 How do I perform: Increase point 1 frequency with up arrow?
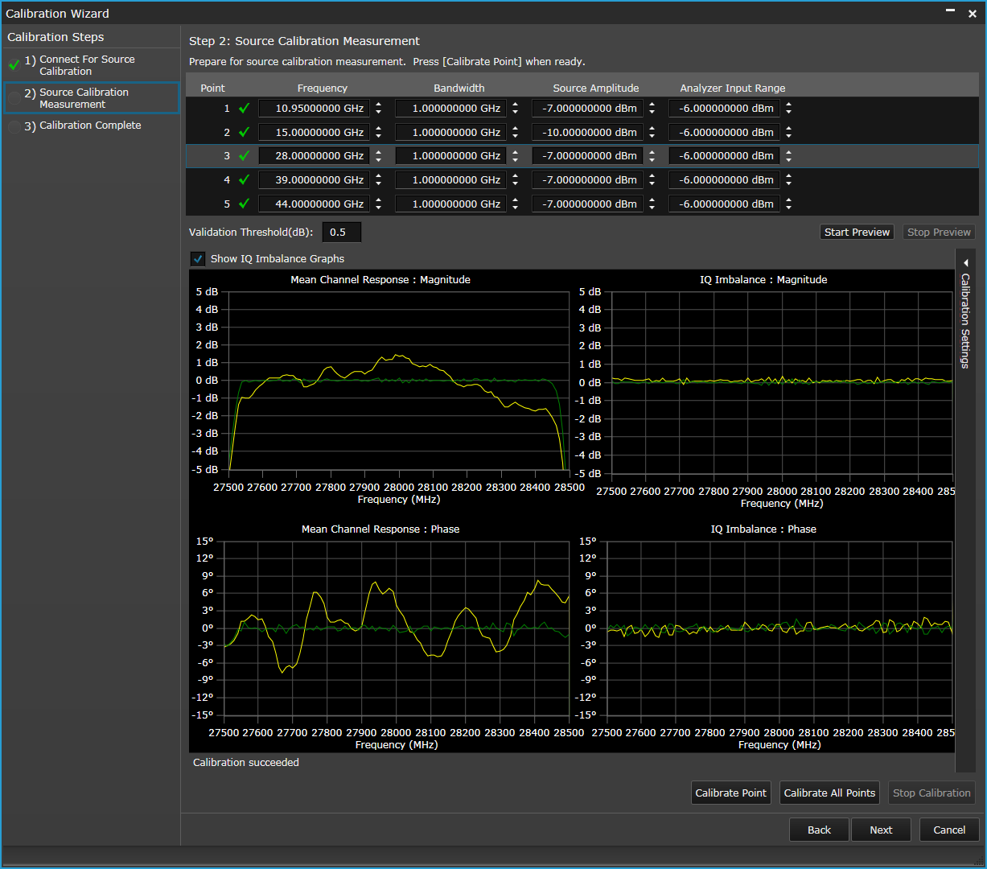[379, 105]
